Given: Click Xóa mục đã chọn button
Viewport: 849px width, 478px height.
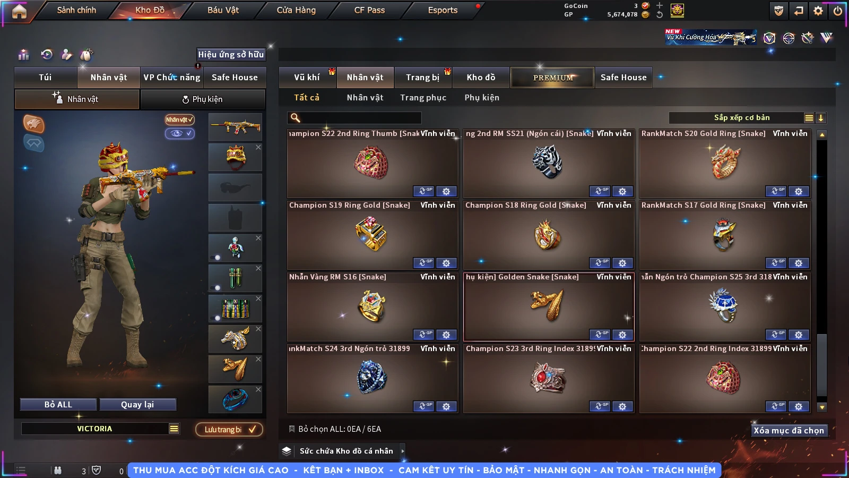Looking at the screenshot, I should (789, 431).
